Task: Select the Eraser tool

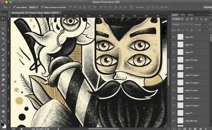Action: pyautogui.click(x=3, y=70)
